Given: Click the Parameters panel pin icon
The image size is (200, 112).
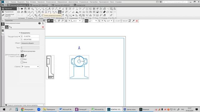Looking at the screenshot, I should point(44,21).
